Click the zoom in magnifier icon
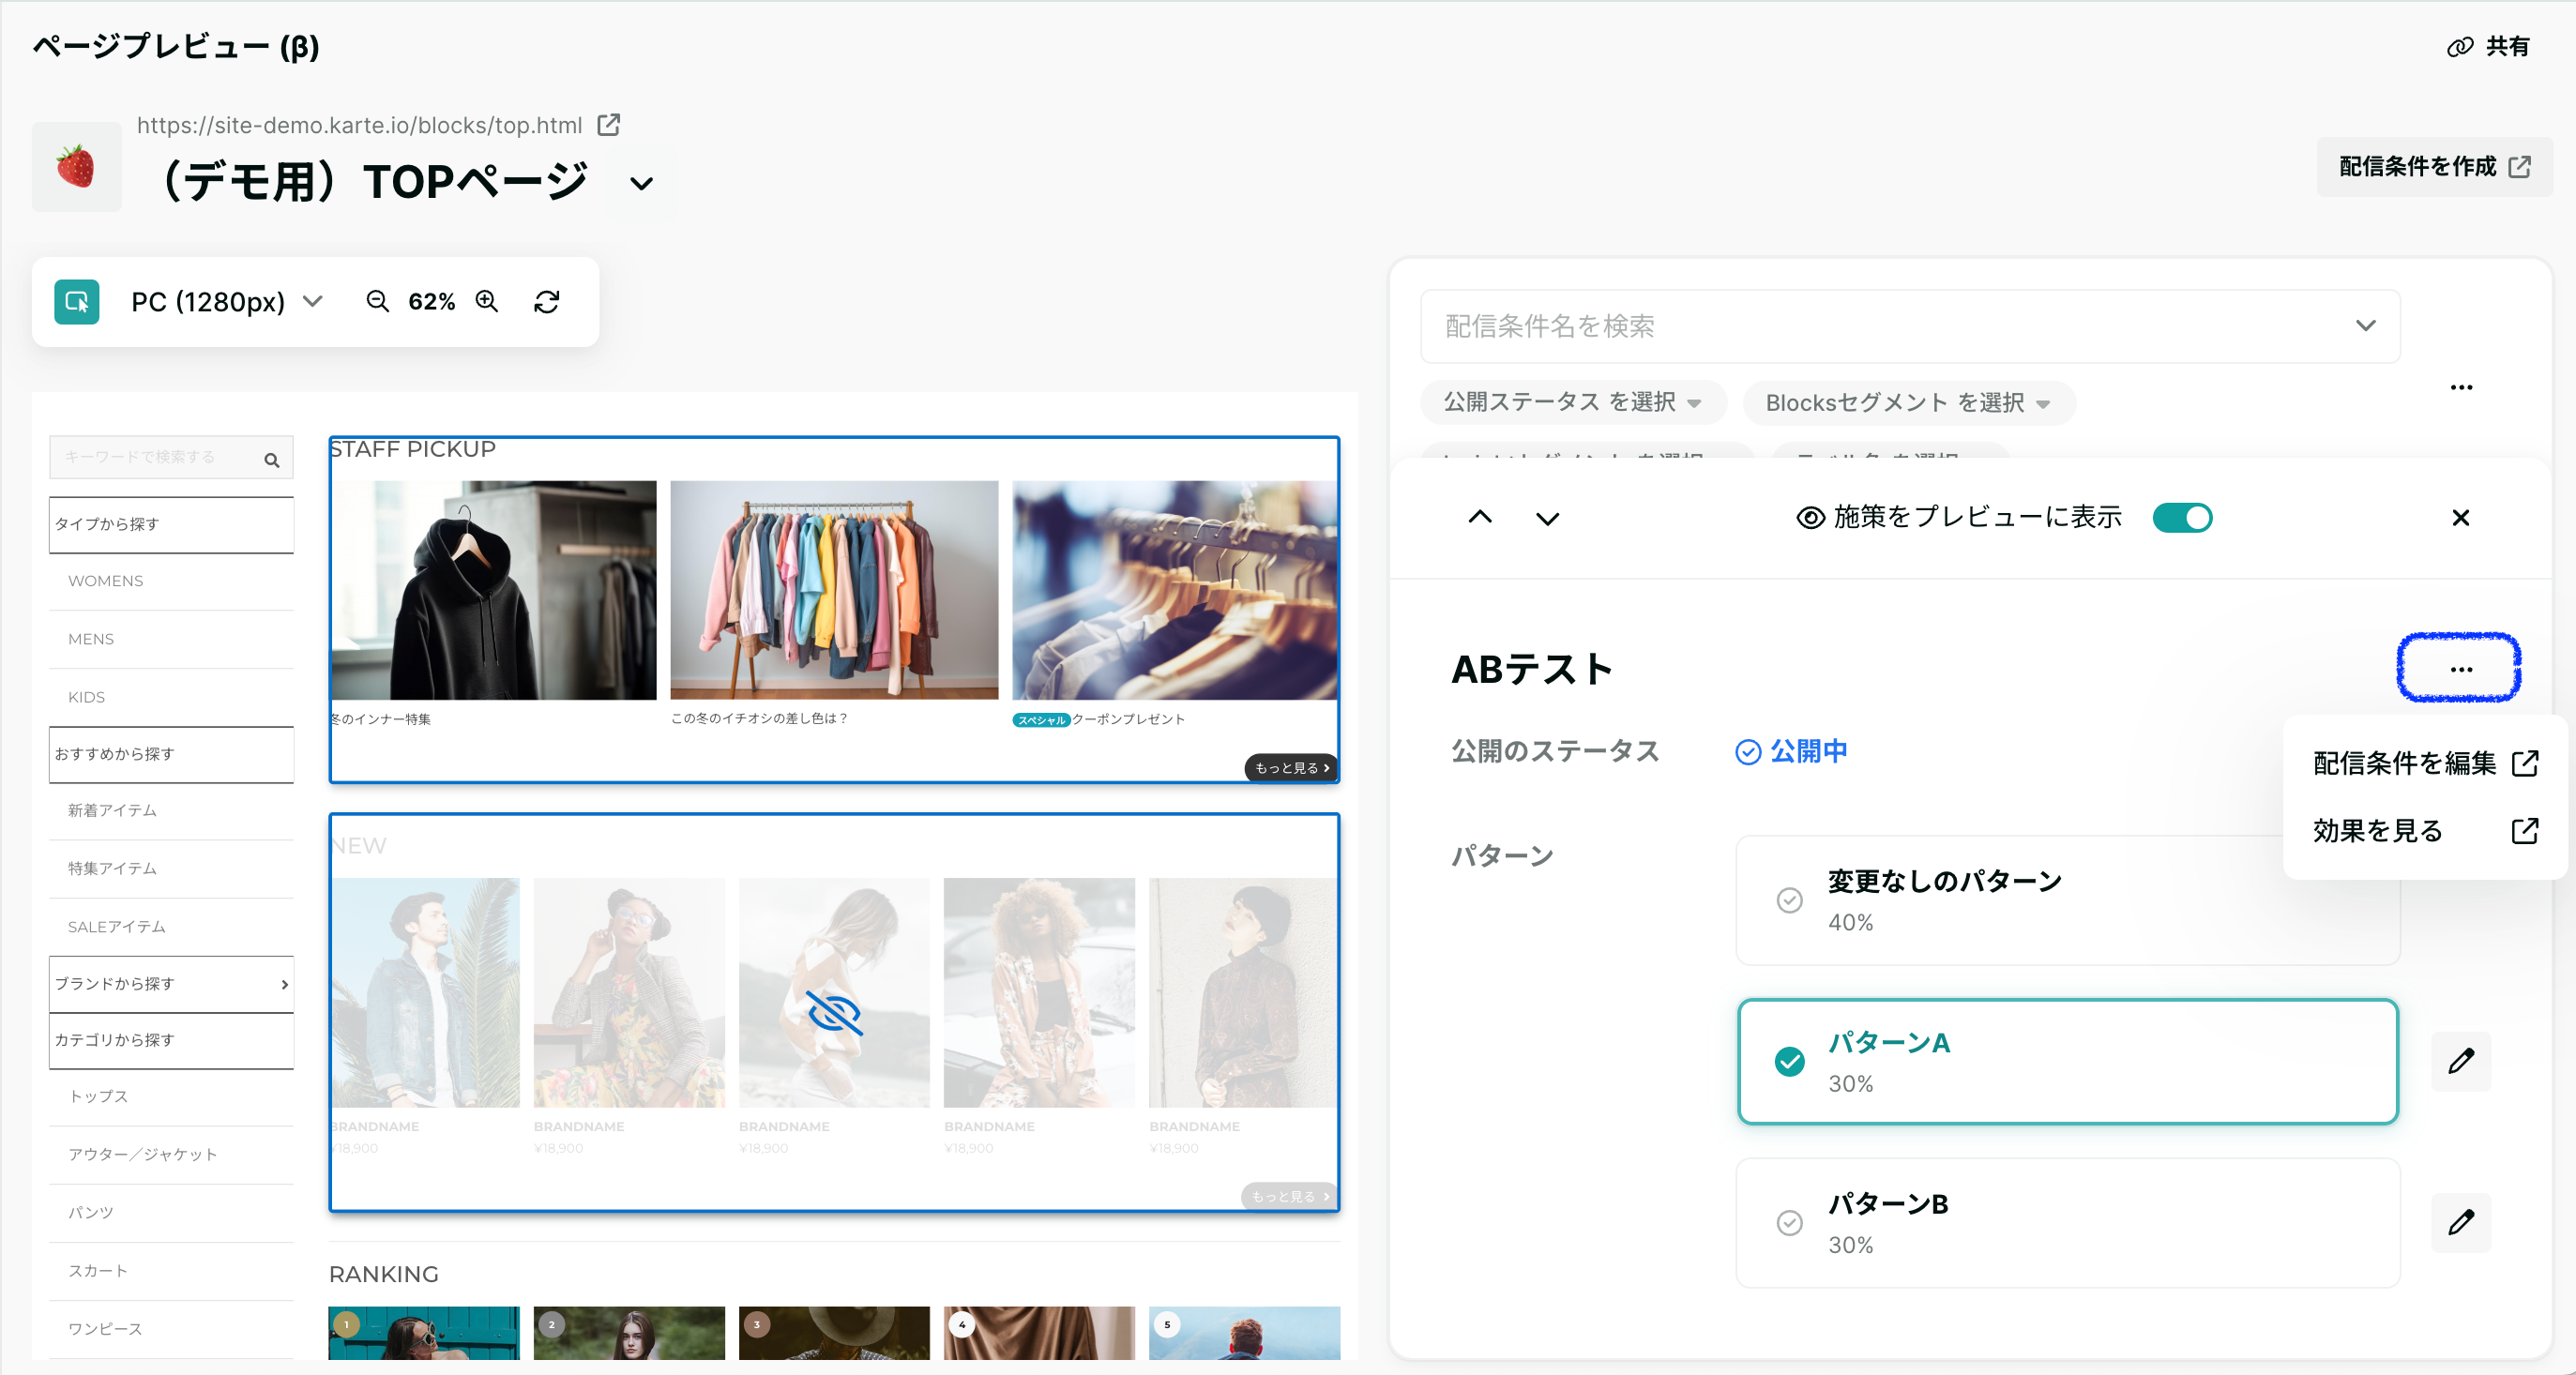This screenshot has height=1375, width=2576. pos(487,301)
